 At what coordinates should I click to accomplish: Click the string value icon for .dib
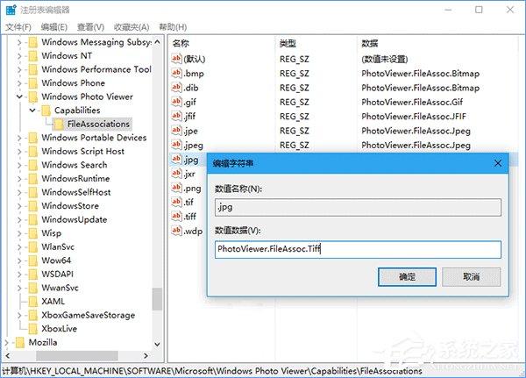pos(176,88)
